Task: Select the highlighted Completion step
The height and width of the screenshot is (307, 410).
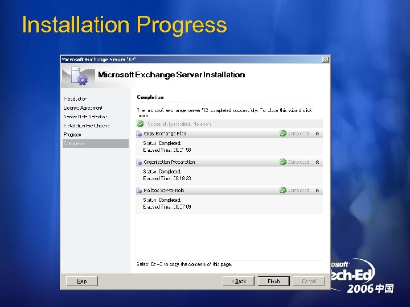Action: 96,144
